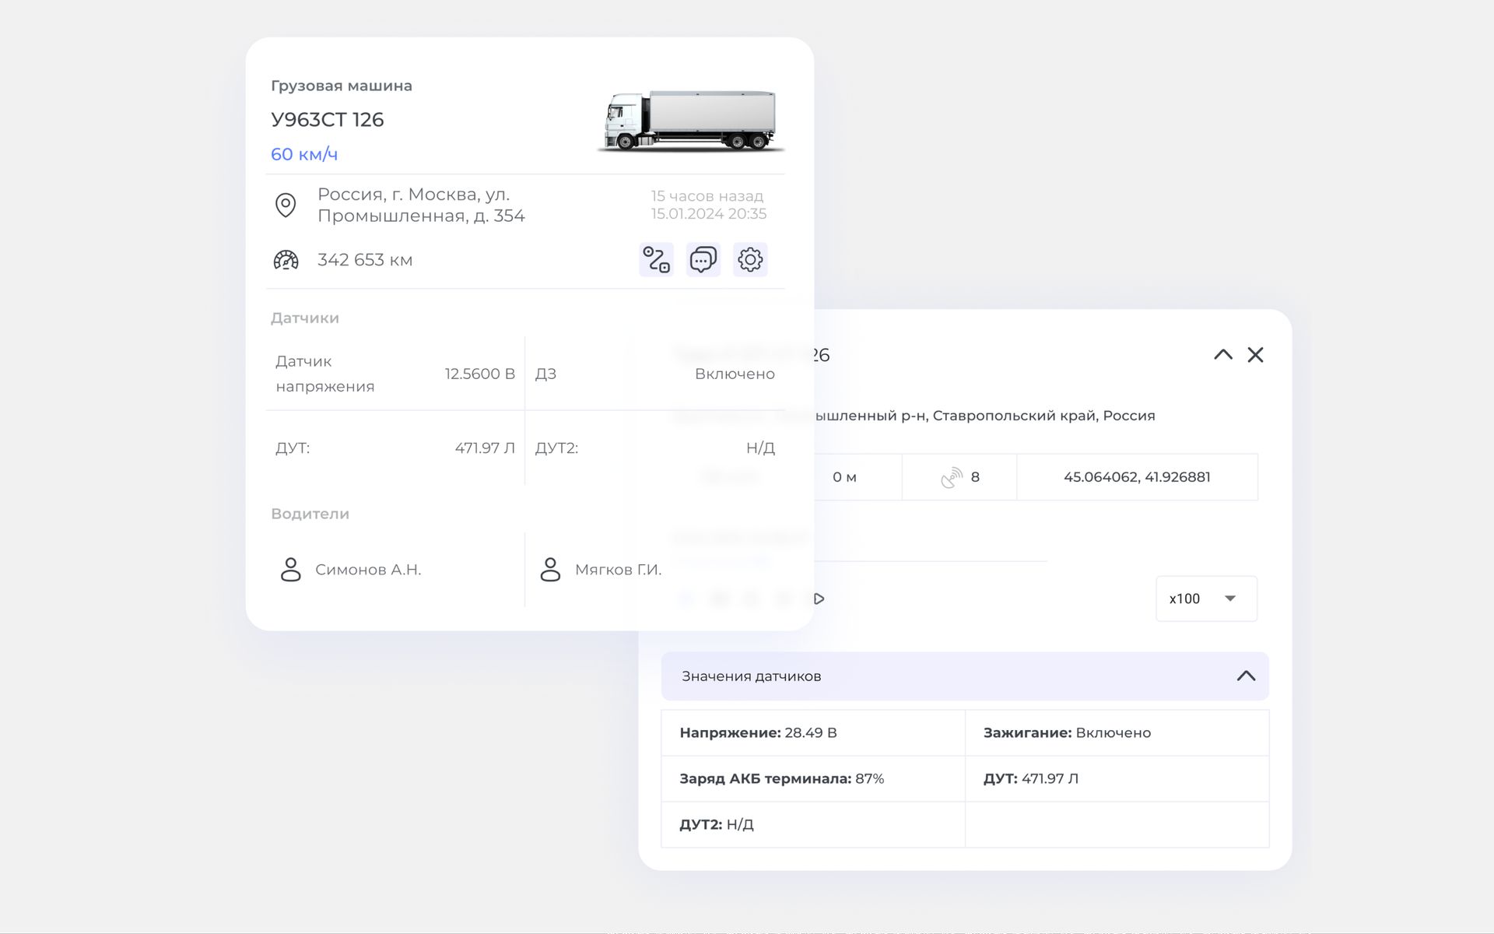Select the Датчик напряжения 12.5600 В cell
Screen dimensions: 1494x934
pyautogui.click(x=395, y=374)
